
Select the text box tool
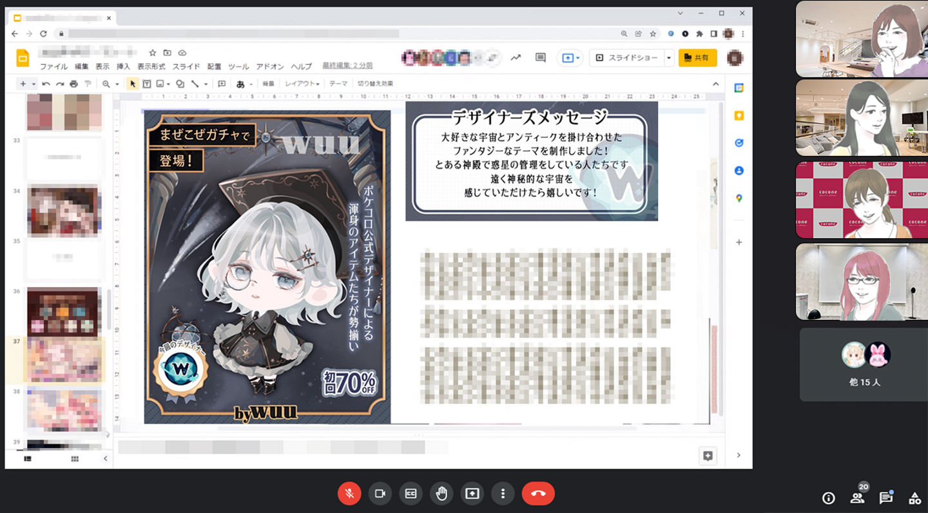(x=146, y=84)
